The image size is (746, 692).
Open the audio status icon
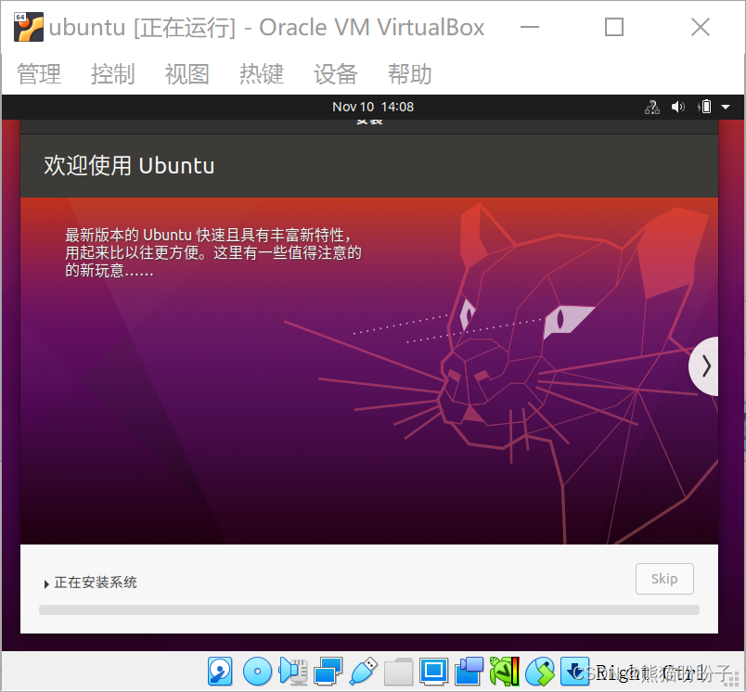(x=292, y=672)
